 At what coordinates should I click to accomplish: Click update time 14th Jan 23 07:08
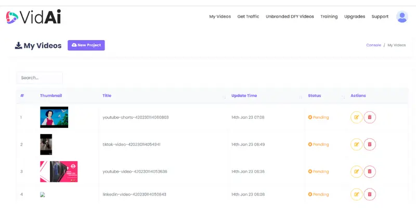point(248,118)
